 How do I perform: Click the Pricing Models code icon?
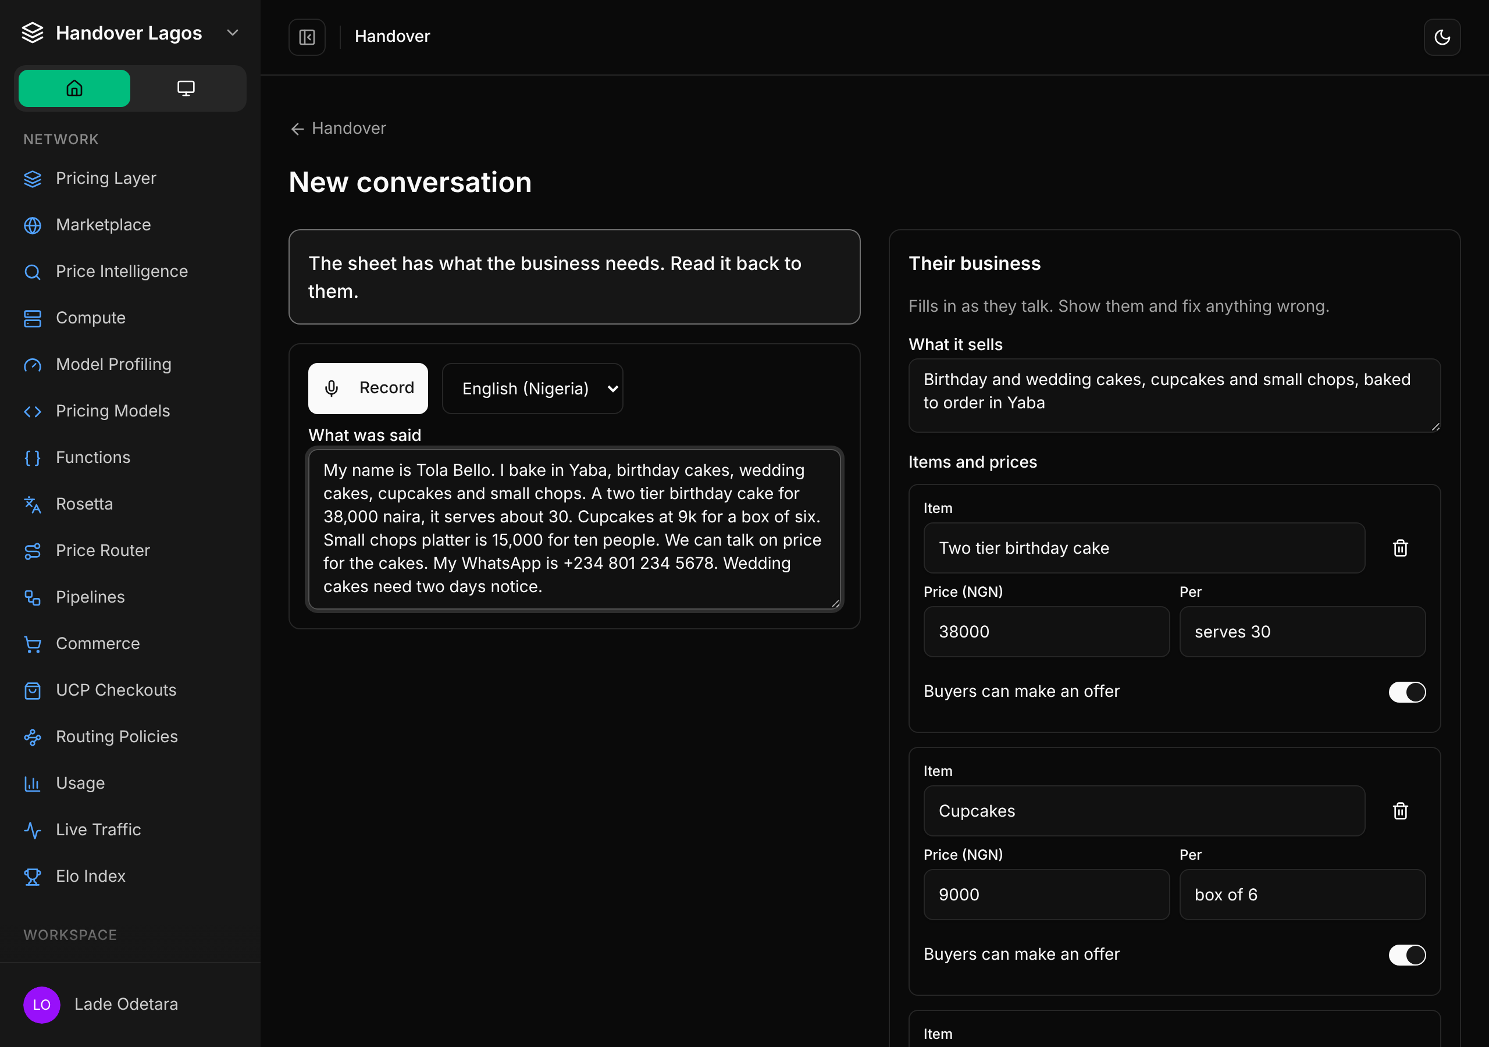[33, 411]
